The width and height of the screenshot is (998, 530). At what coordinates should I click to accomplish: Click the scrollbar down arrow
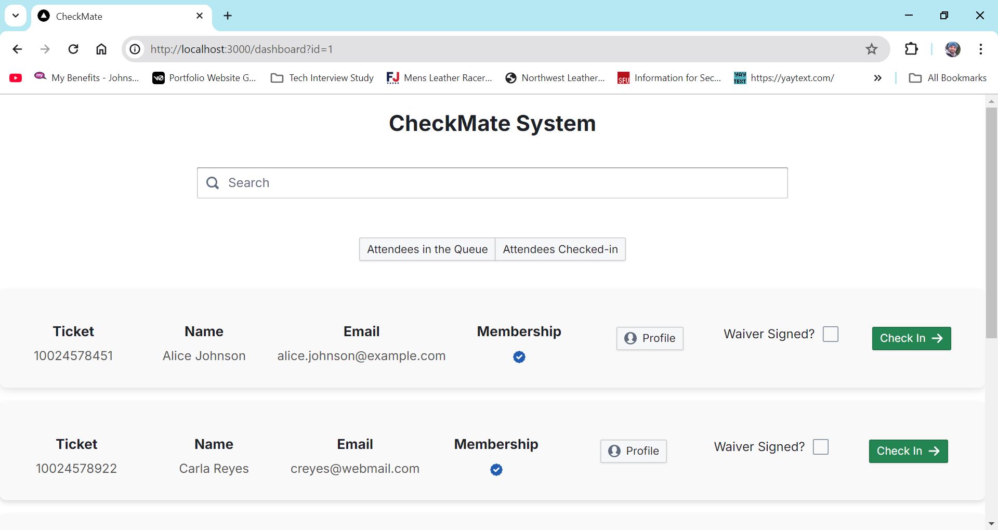click(991, 524)
